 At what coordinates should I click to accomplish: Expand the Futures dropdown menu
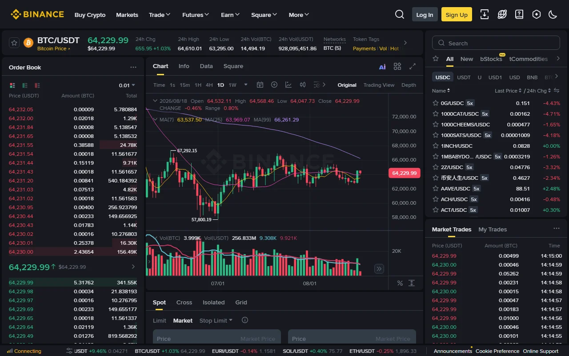coord(196,15)
